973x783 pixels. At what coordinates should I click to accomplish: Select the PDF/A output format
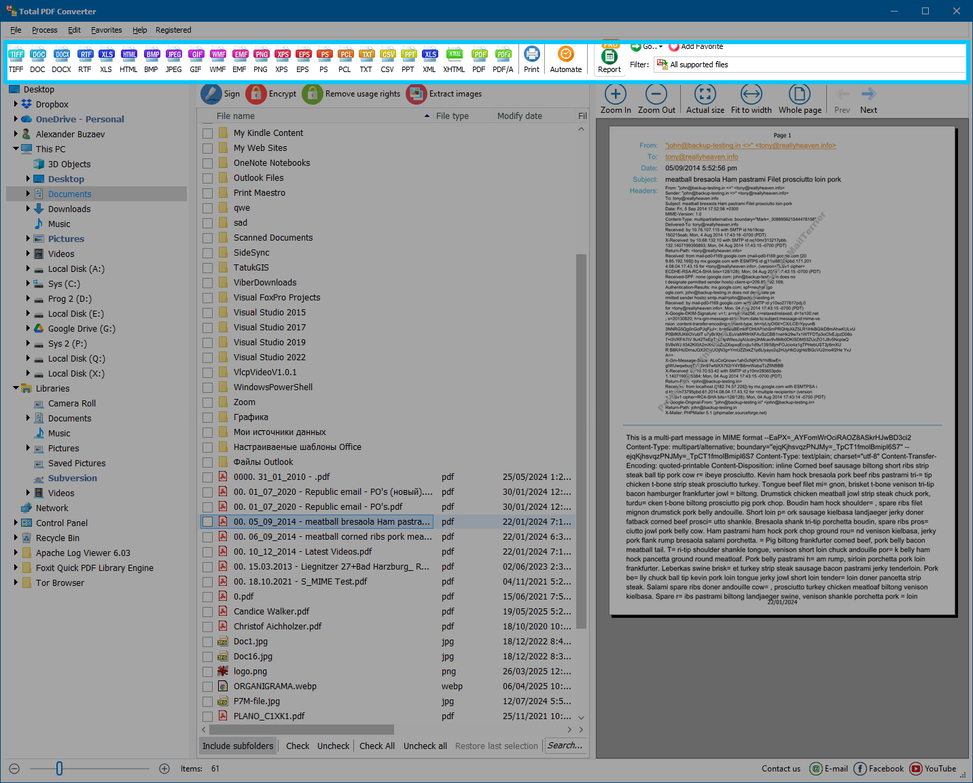tap(503, 58)
